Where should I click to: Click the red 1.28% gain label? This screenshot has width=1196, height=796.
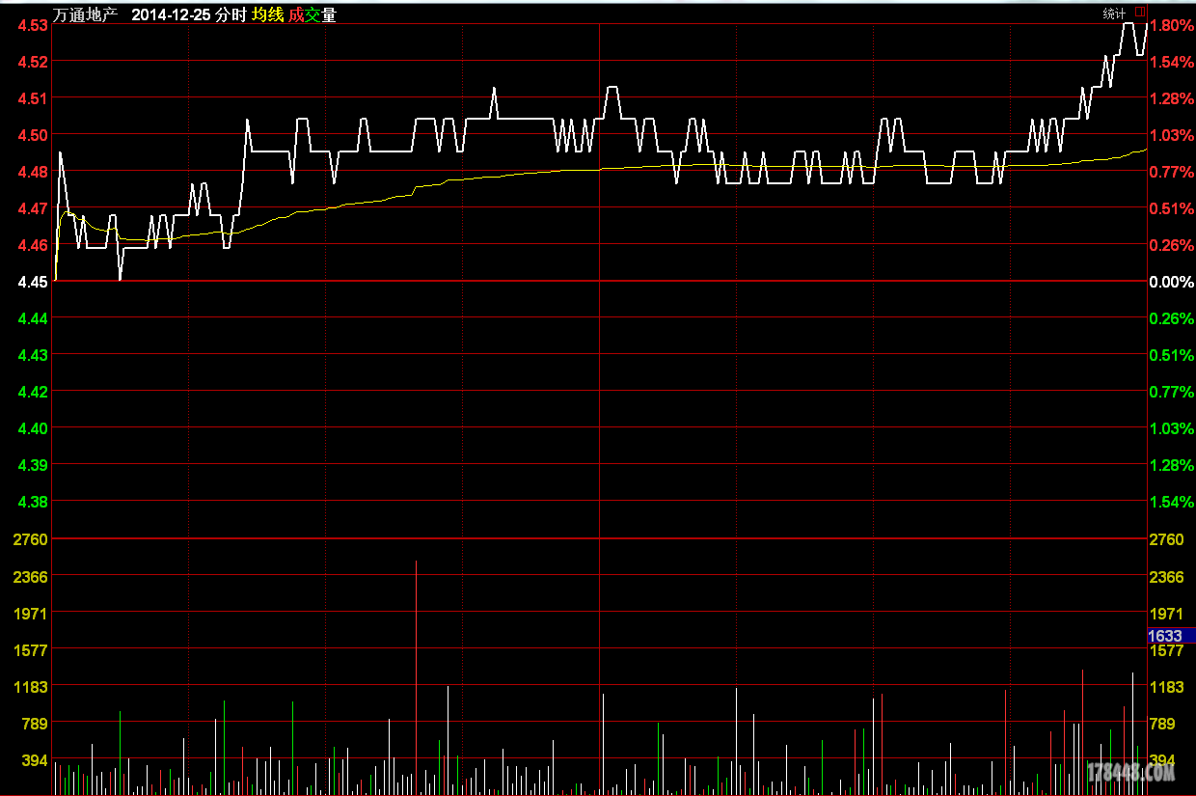click(x=1172, y=98)
